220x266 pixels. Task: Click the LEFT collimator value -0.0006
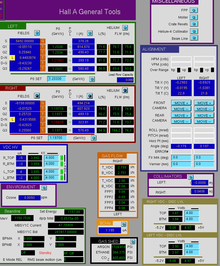[x=200, y=183]
